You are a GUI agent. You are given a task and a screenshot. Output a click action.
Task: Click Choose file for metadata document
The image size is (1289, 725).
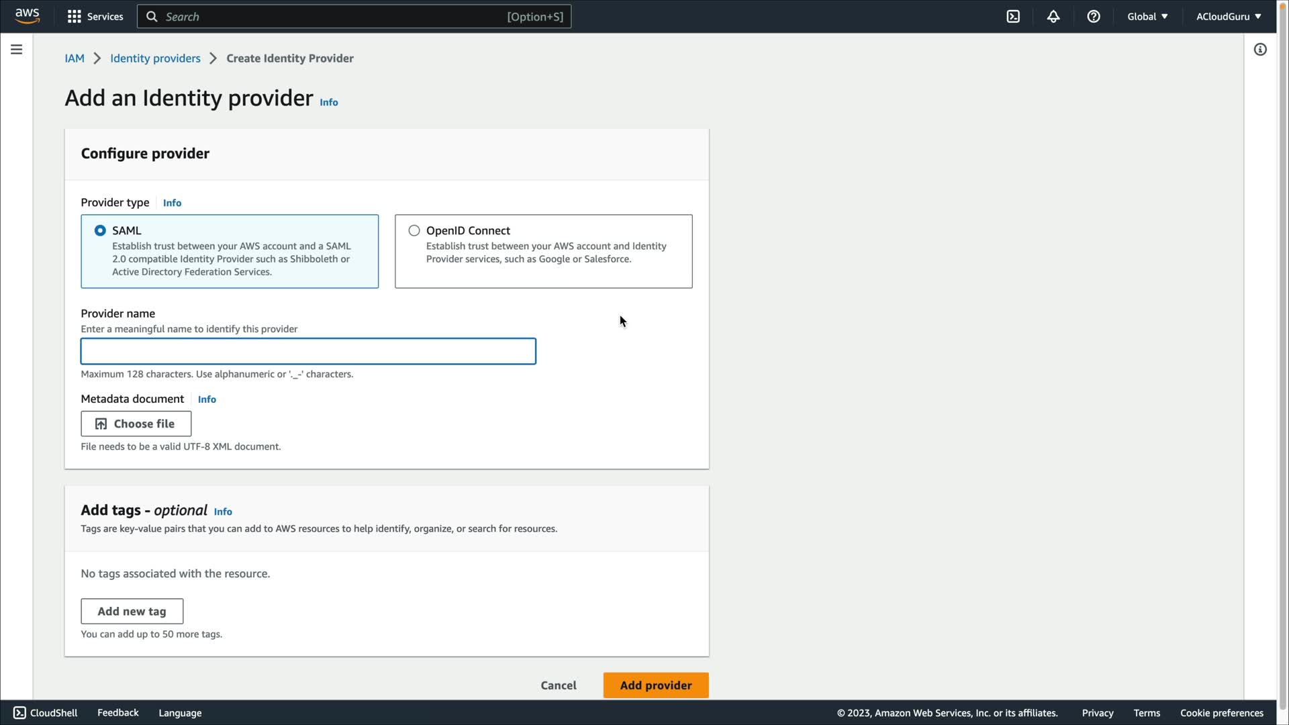point(136,424)
